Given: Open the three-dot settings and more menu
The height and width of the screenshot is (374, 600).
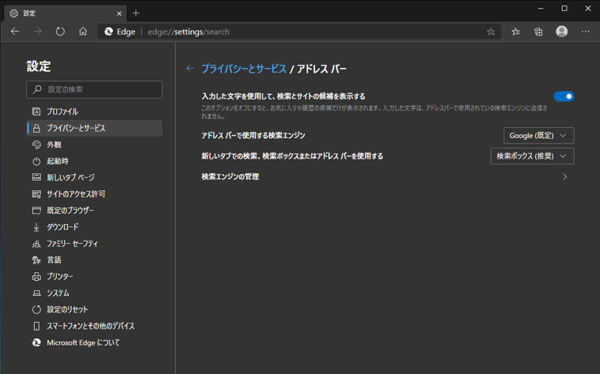Looking at the screenshot, I should pyautogui.click(x=585, y=32).
